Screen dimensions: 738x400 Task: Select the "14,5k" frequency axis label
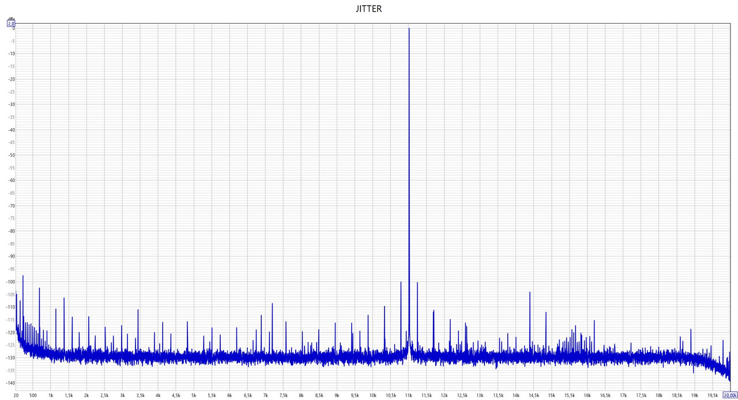534,395
